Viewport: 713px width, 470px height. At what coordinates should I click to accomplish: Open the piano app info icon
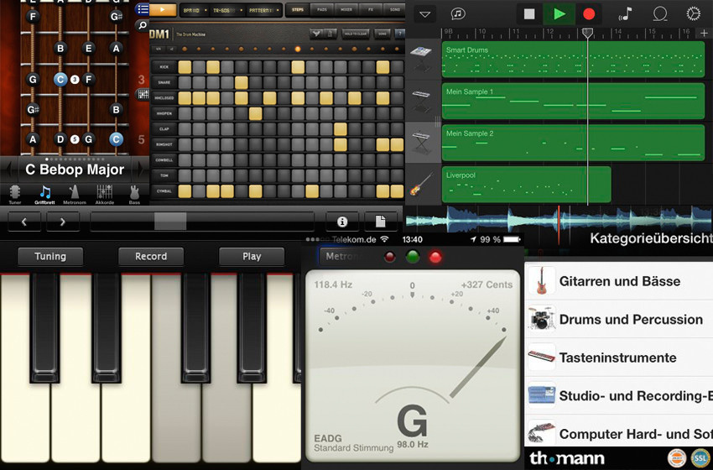[342, 222]
